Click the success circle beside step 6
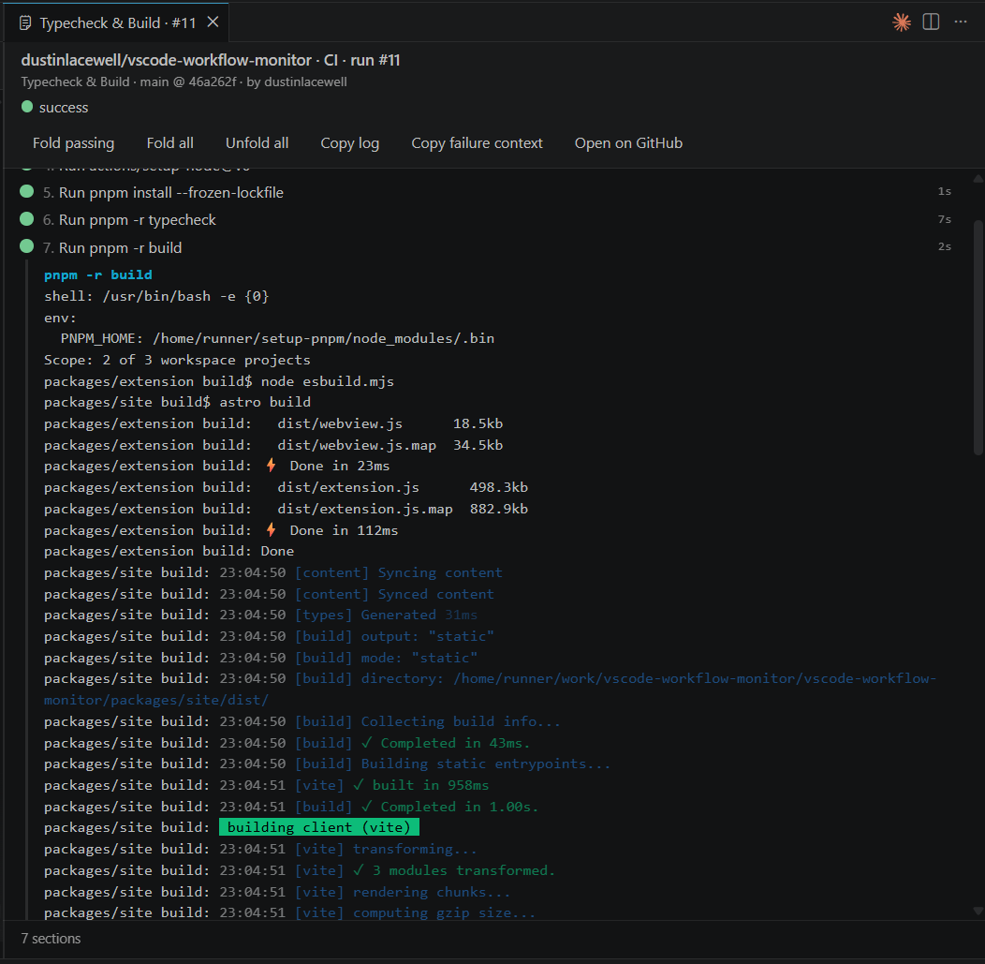985x964 pixels. tap(26, 220)
